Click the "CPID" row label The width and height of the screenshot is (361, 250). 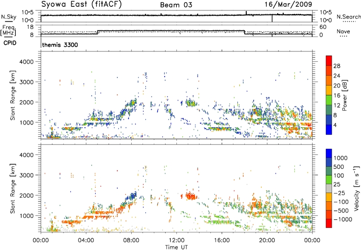10,43
